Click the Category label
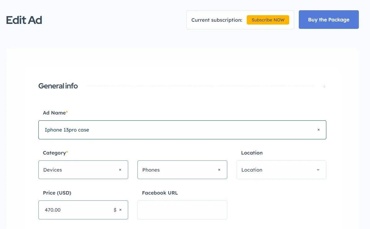This screenshot has width=370, height=229. [x=54, y=153]
